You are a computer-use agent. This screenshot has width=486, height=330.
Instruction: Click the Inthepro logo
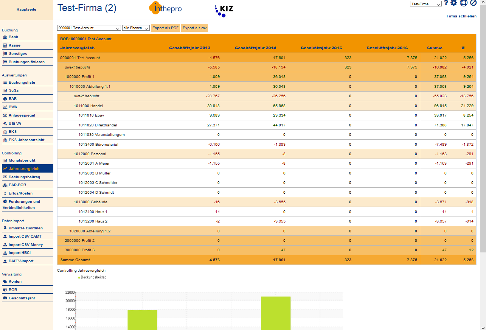(165, 8)
